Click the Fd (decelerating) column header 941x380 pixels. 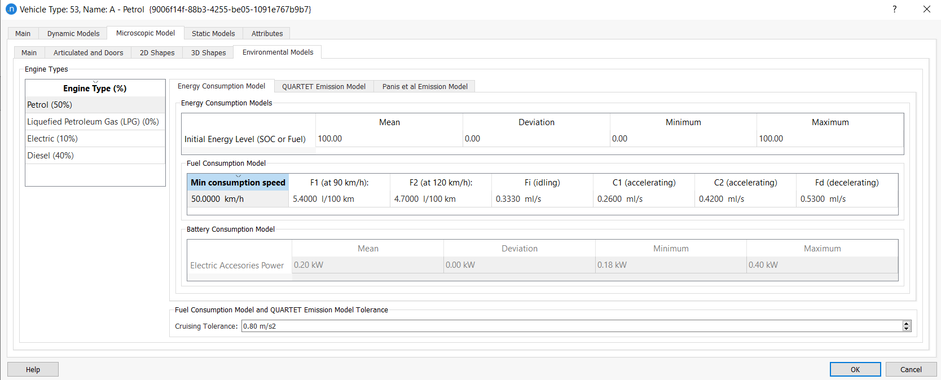coord(847,183)
